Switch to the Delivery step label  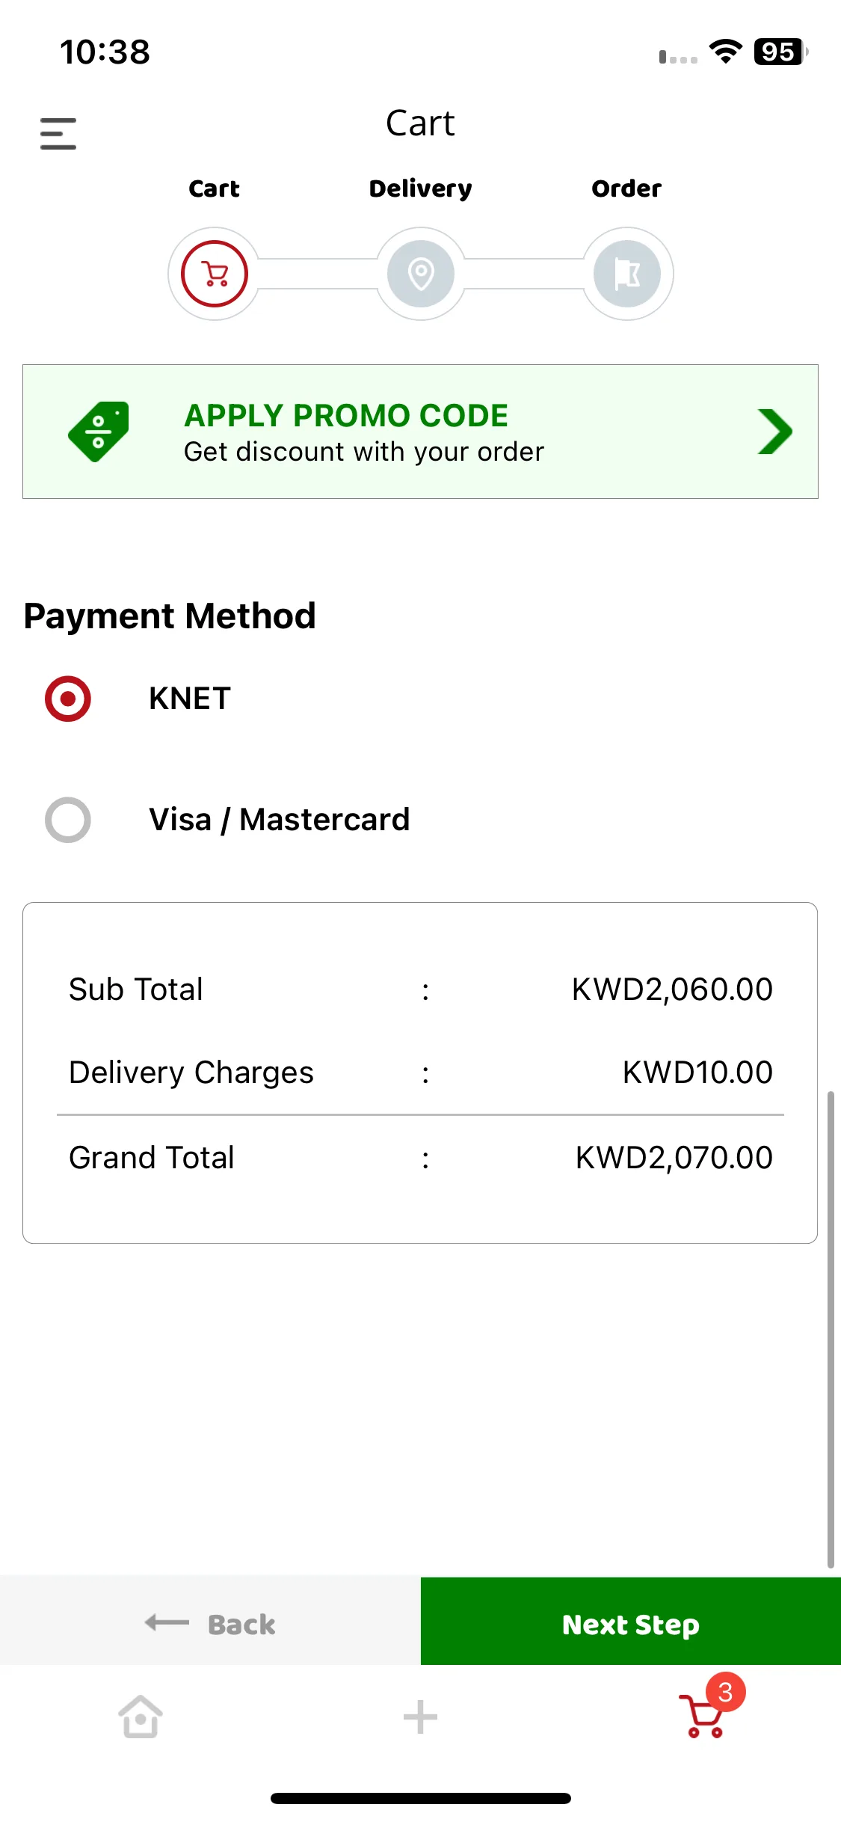pyautogui.click(x=421, y=189)
